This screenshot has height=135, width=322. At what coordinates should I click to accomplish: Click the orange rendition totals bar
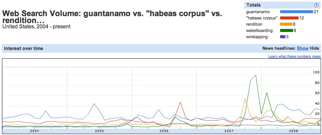click(286, 24)
